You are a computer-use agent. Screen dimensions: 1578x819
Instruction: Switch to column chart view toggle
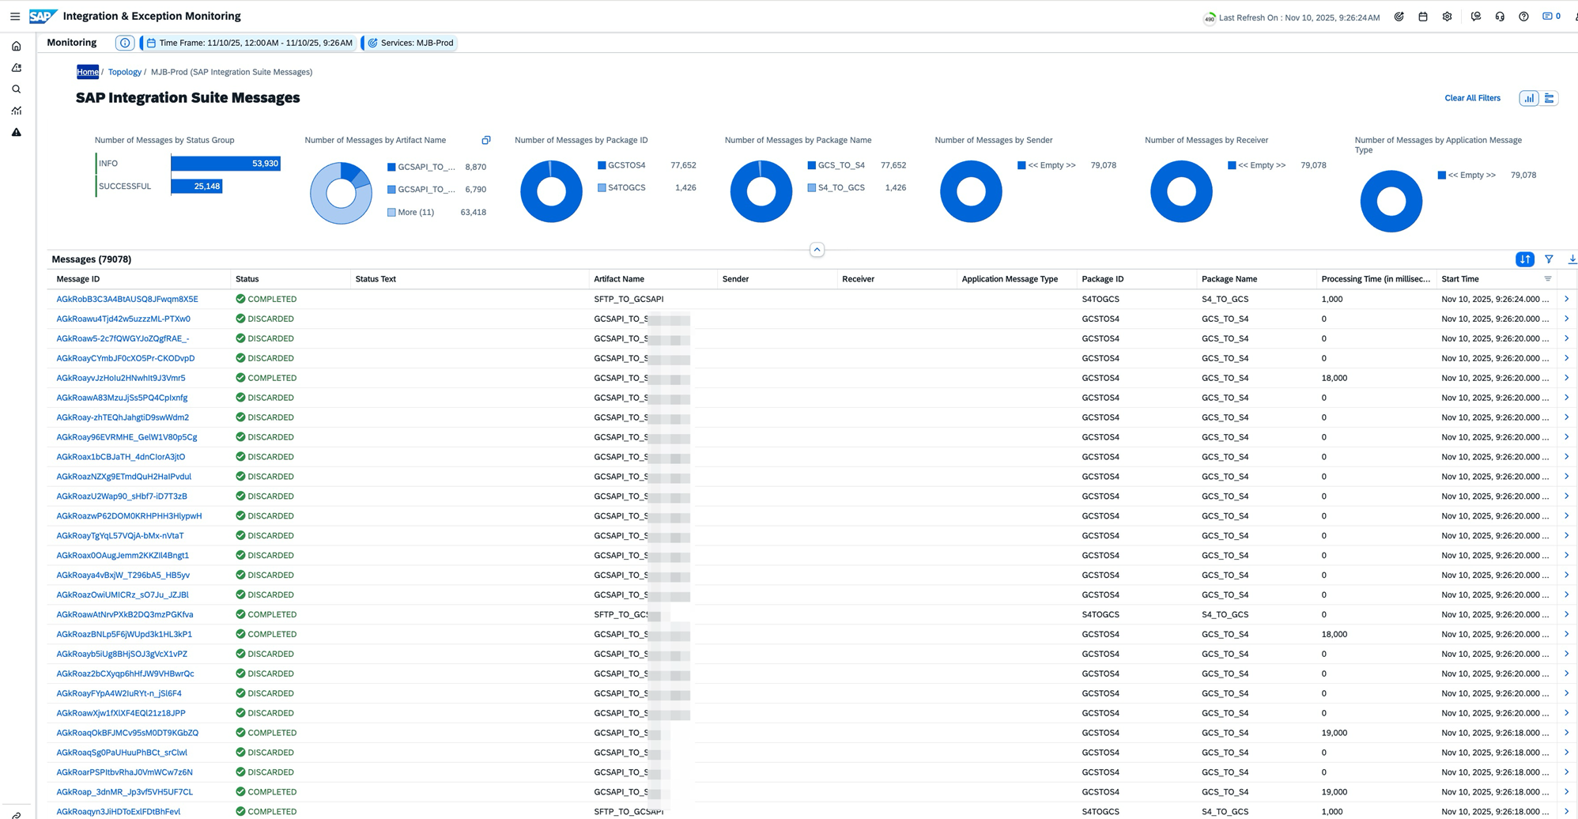tap(1529, 99)
